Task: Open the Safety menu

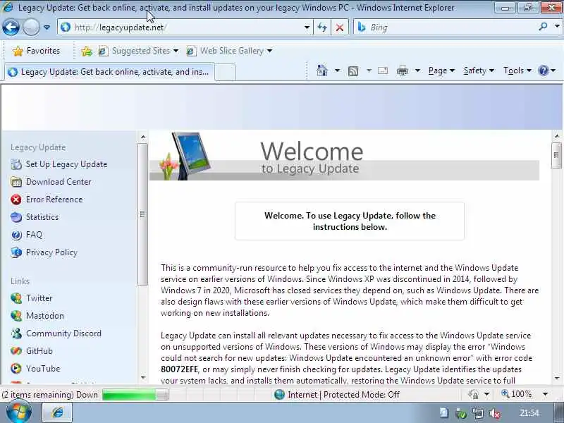Action: pyautogui.click(x=479, y=70)
